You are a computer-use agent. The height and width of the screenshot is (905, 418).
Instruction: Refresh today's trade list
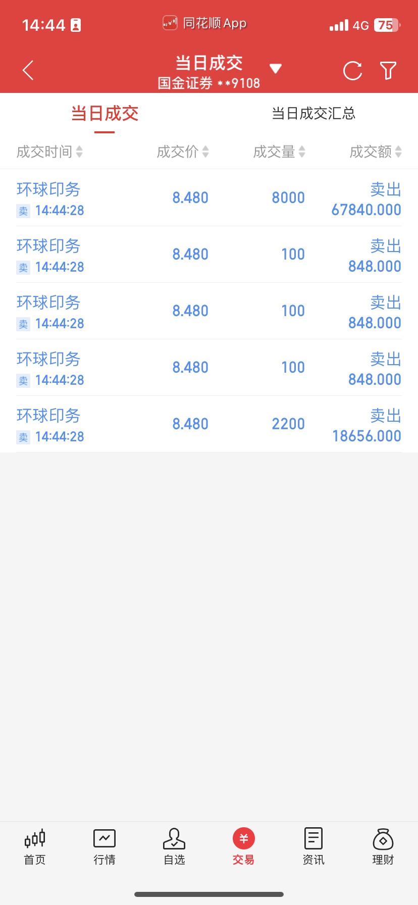(x=352, y=71)
